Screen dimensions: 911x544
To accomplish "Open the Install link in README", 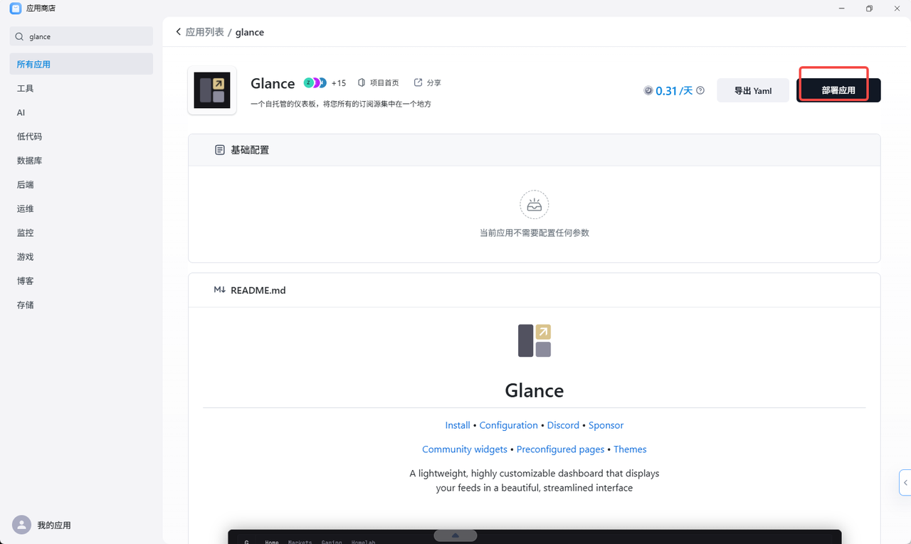I will pos(458,425).
